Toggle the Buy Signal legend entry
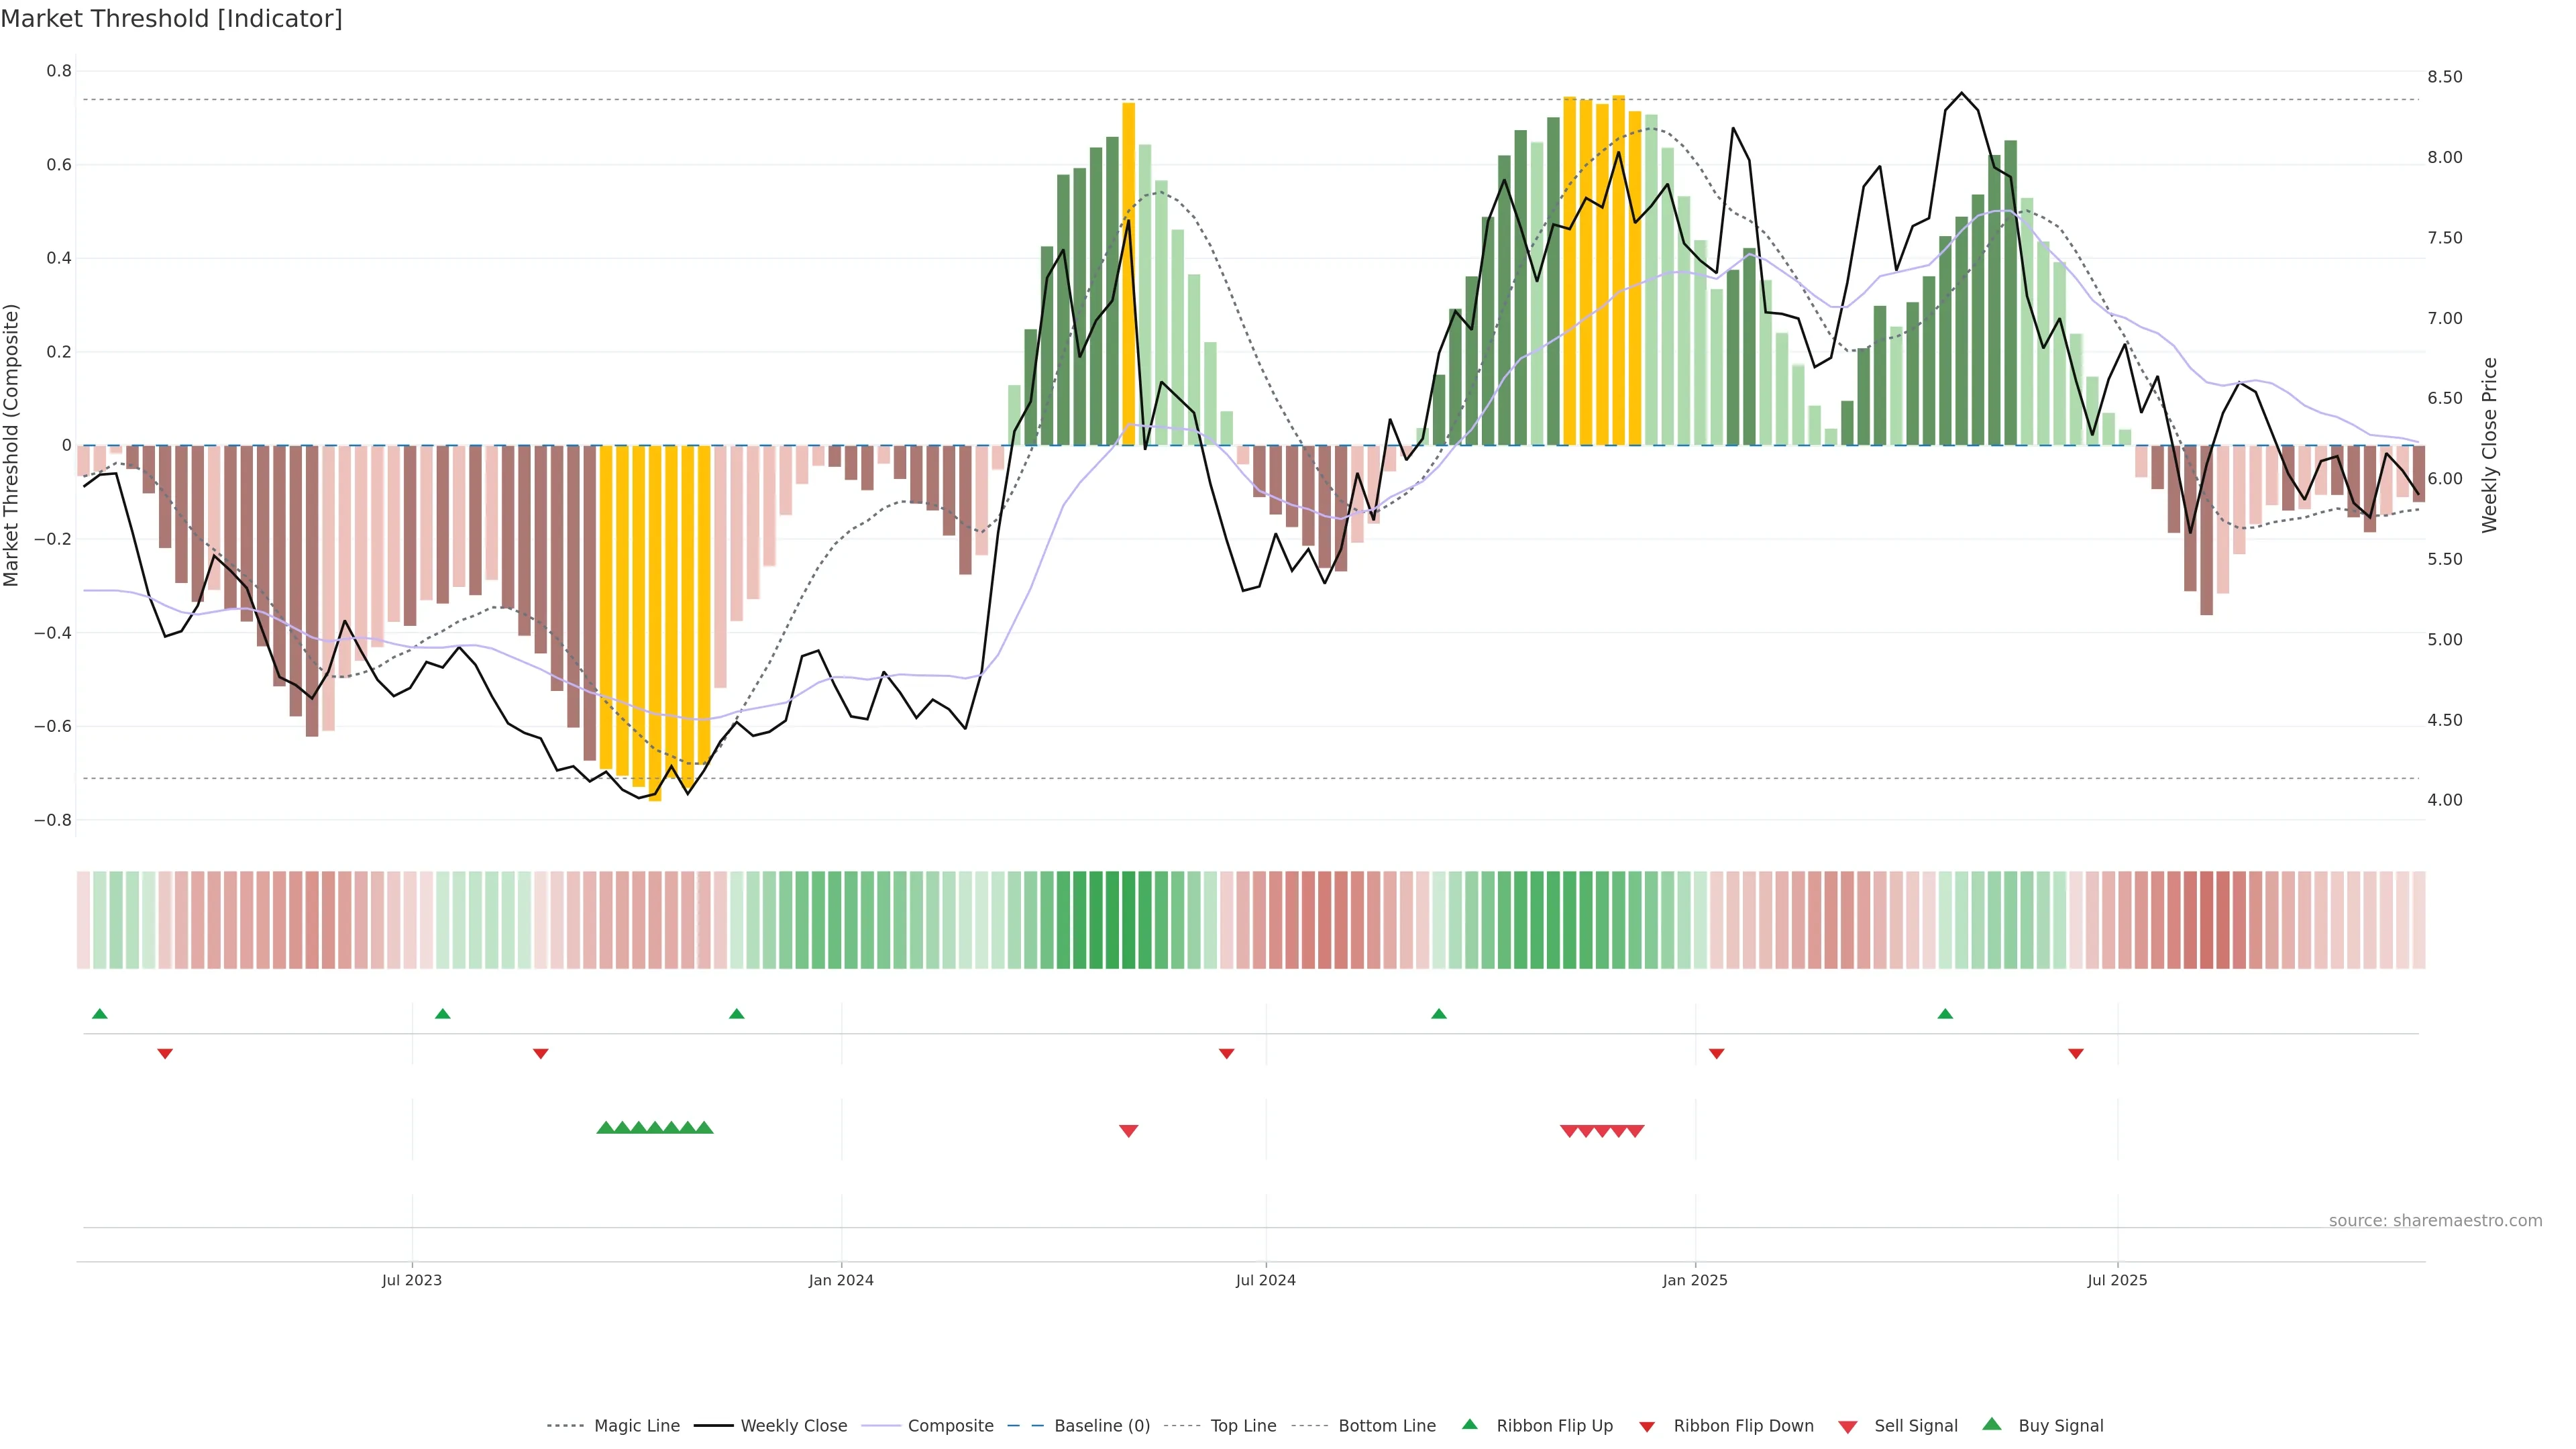Viewport: 2576px width, 1449px height. [x=2060, y=1426]
